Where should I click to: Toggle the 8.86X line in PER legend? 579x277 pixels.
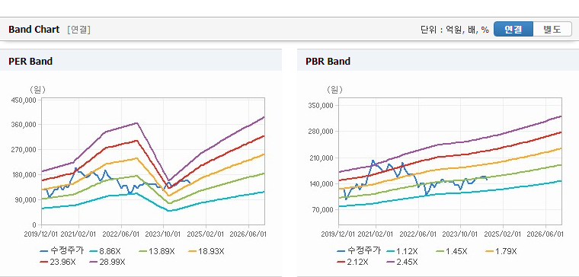coord(104,251)
